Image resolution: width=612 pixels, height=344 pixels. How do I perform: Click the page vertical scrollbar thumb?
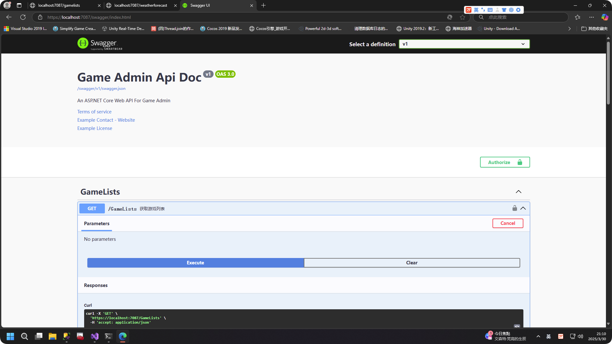coord(608,73)
